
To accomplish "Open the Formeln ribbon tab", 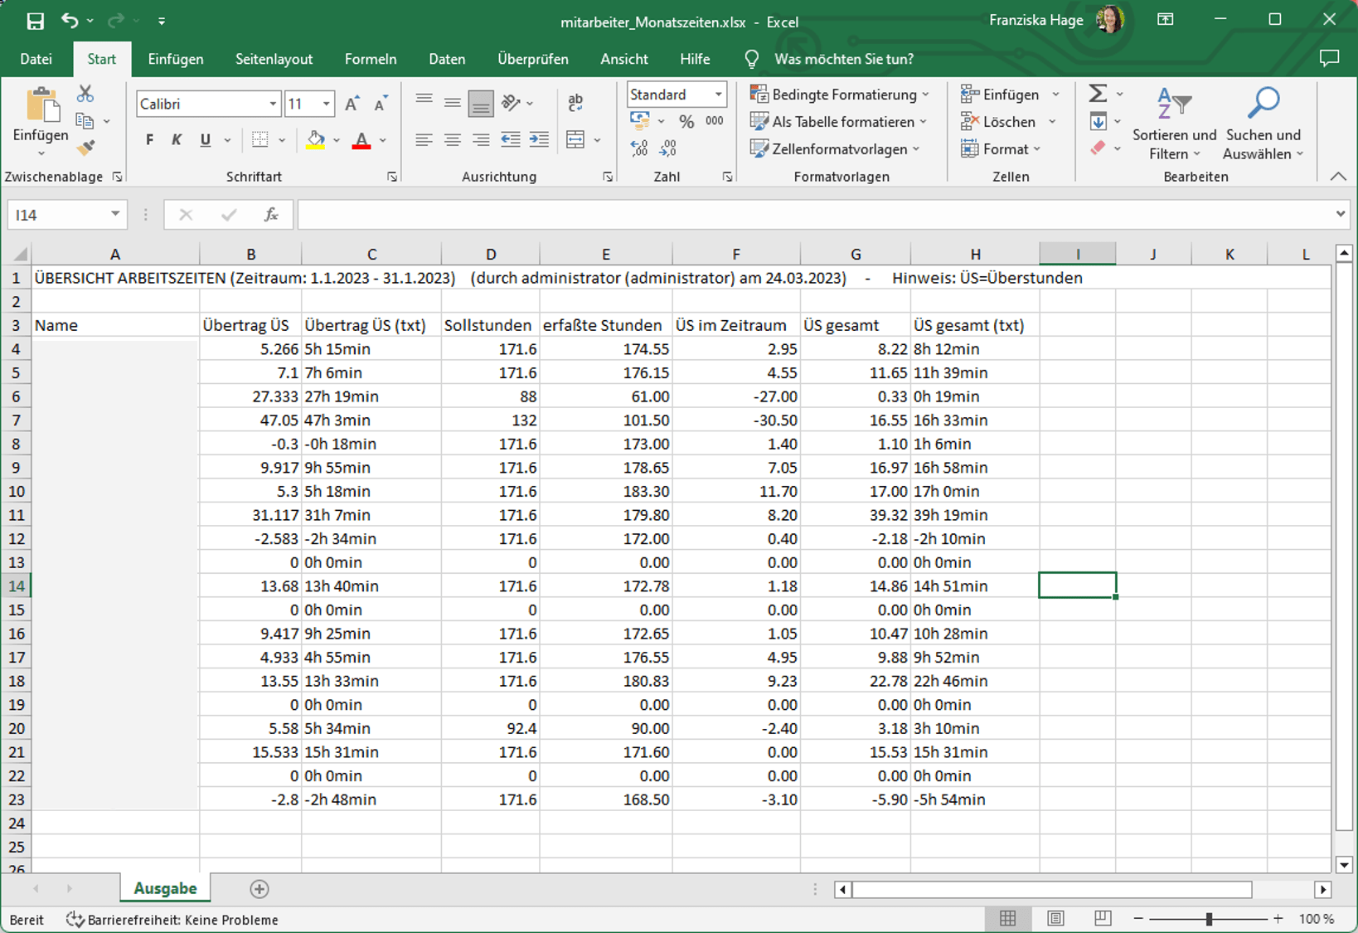I will 371,59.
